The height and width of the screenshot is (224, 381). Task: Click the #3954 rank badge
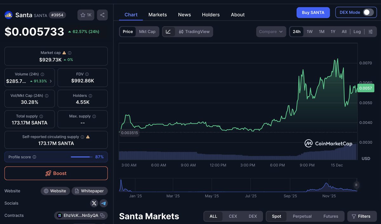click(58, 15)
